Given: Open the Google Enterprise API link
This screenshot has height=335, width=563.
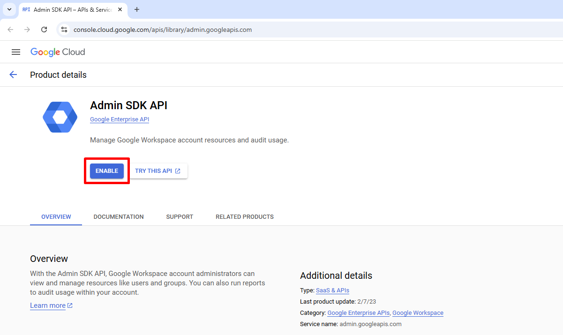Looking at the screenshot, I should tap(120, 119).
